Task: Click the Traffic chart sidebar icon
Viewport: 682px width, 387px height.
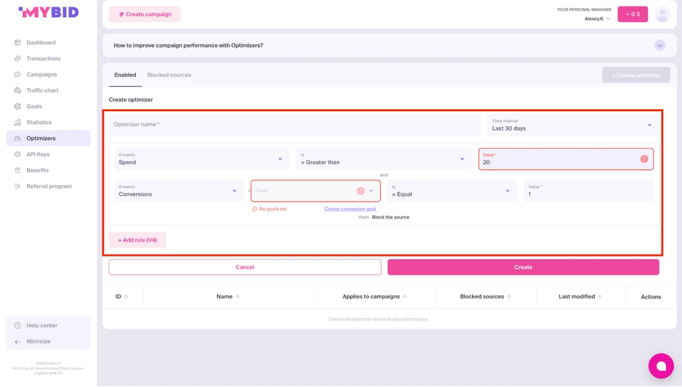Action: [x=17, y=91]
